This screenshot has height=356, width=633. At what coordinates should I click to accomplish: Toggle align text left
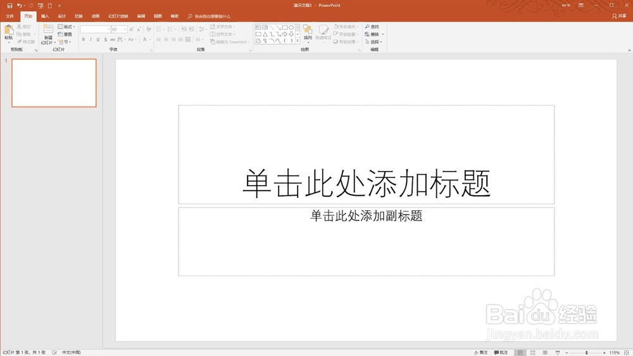pos(159,40)
